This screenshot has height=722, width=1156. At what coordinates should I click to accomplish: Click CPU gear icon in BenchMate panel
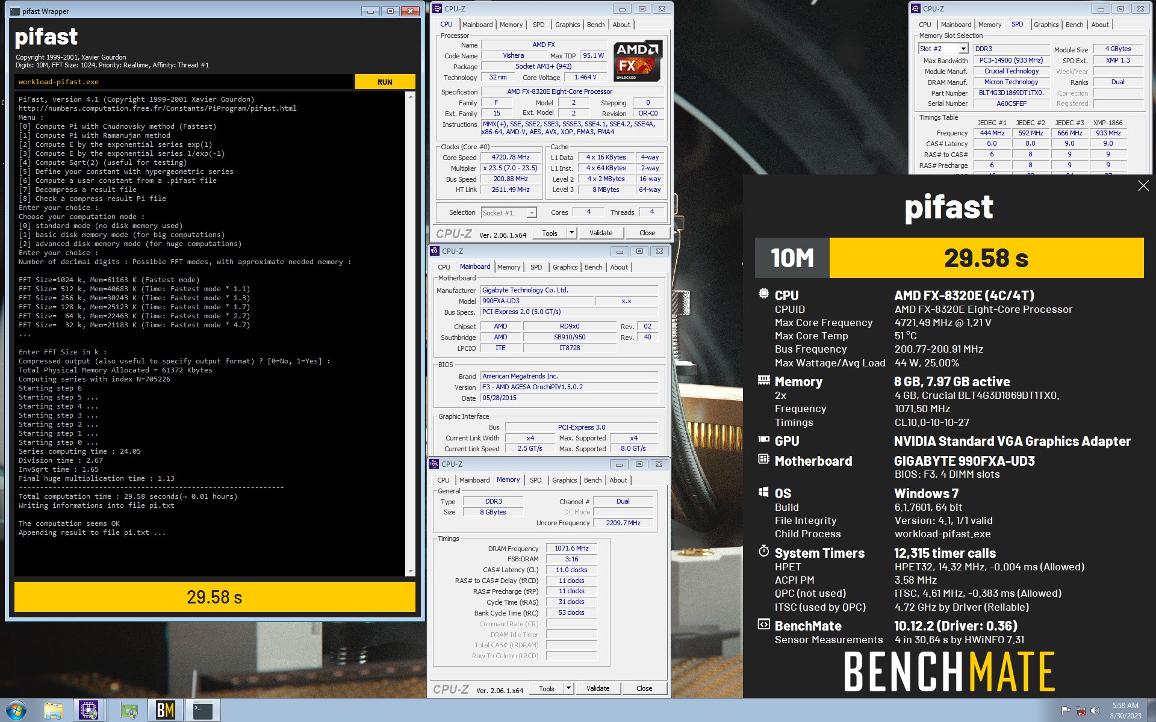pyautogui.click(x=763, y=294)
